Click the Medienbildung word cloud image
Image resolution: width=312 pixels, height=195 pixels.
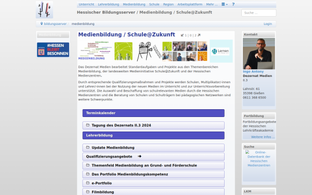[x=95, y=51]
